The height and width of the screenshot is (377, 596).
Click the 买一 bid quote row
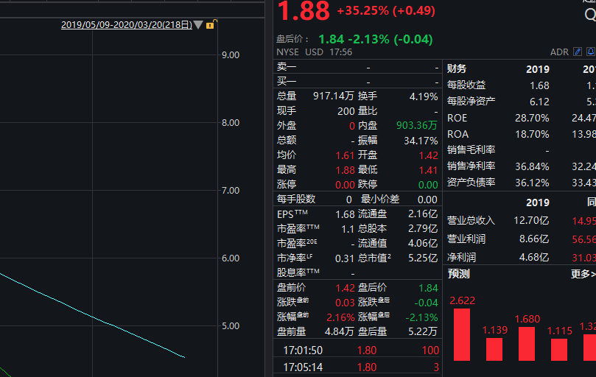click(358, 81)
